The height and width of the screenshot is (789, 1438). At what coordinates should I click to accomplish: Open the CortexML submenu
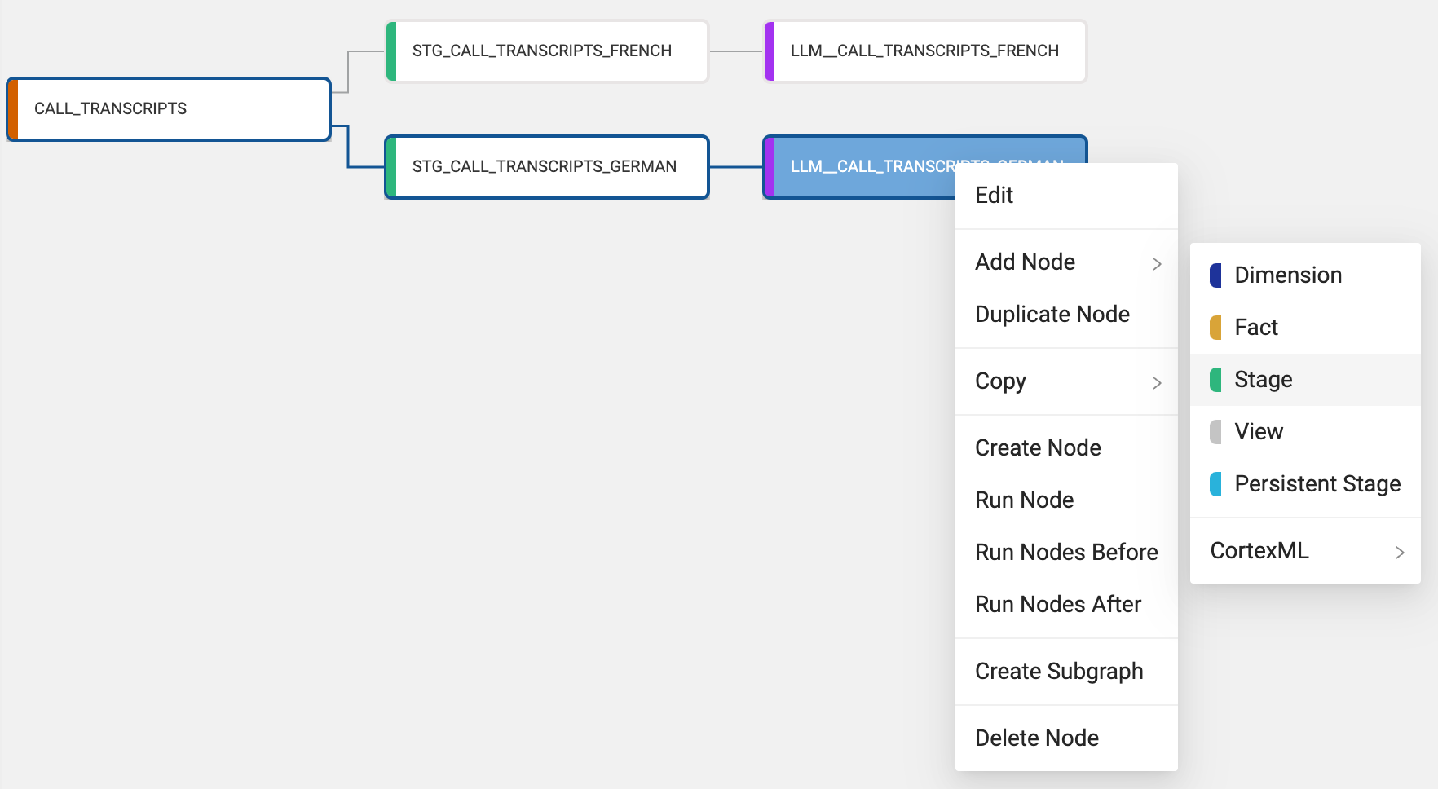coord(1304,551)
